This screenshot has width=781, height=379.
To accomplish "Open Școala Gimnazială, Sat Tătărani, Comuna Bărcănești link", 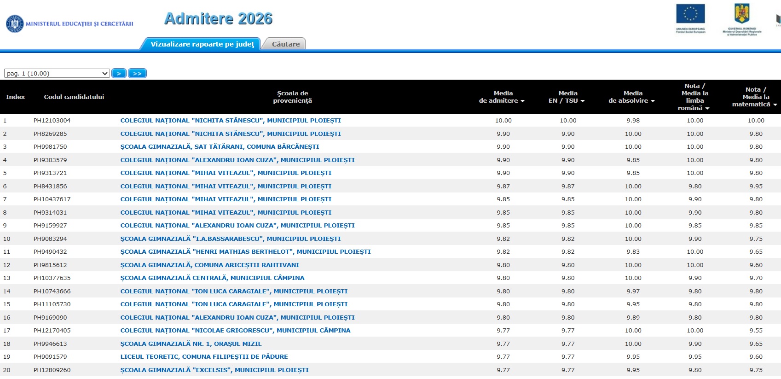I will tap(220, 146).
